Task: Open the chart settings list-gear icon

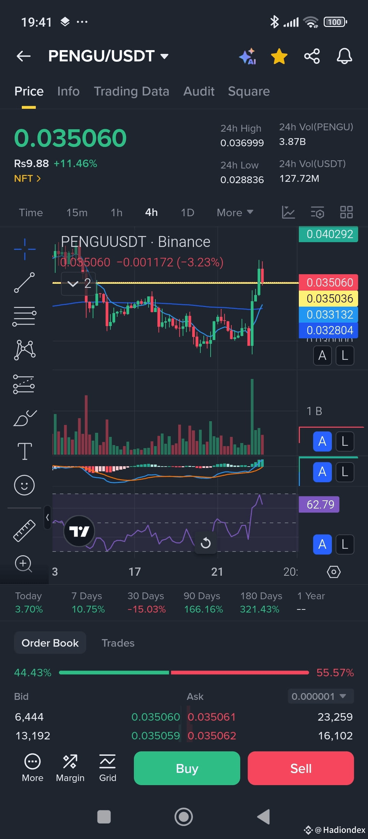Action: 317,212
